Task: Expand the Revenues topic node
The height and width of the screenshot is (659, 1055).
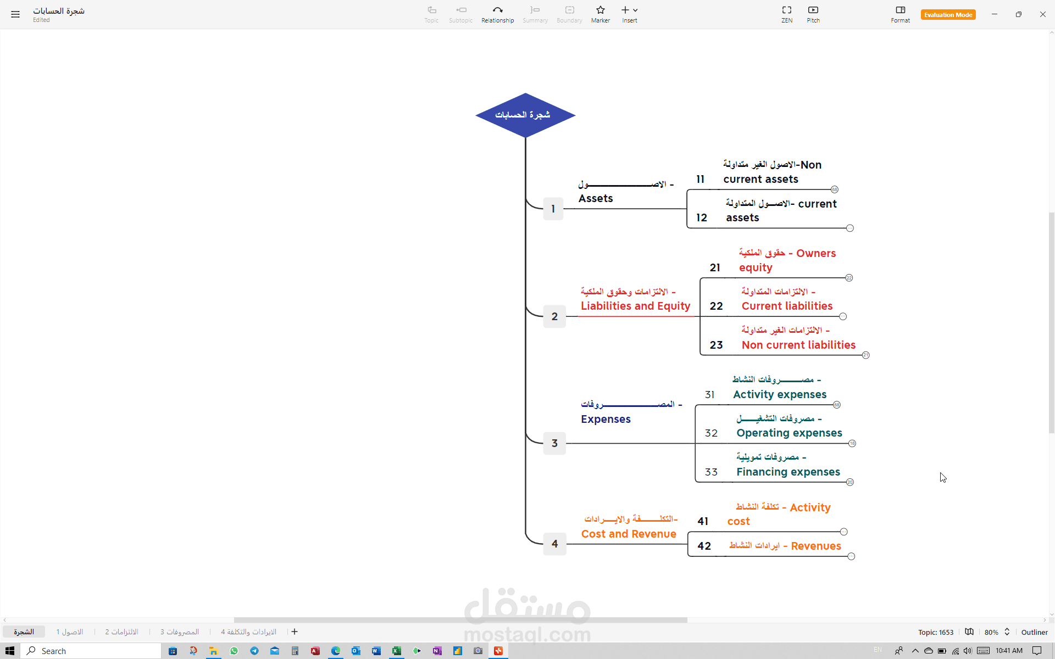Action: (851, 556)
